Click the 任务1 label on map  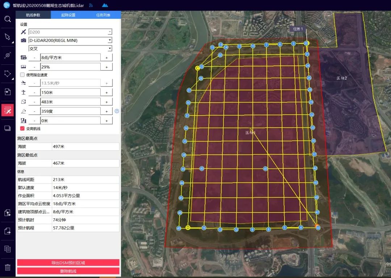click(x=298, y=29)
